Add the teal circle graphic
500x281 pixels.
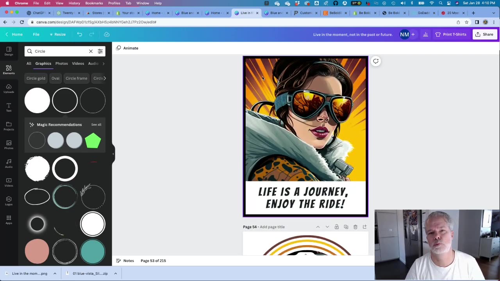(x=93, y=251)
